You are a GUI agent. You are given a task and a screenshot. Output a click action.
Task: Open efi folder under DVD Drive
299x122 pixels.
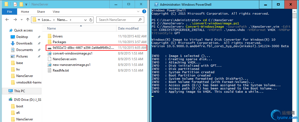[x=18, y=113]
